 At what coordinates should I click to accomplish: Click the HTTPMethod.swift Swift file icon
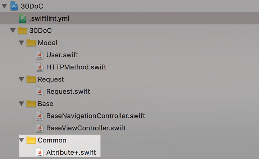(x=40, y=67)
